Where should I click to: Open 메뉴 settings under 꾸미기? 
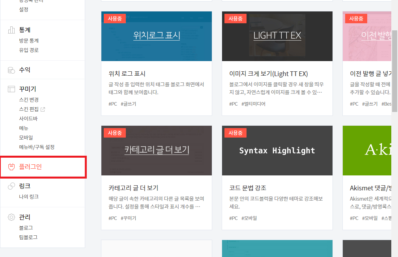tap(24, 128)
